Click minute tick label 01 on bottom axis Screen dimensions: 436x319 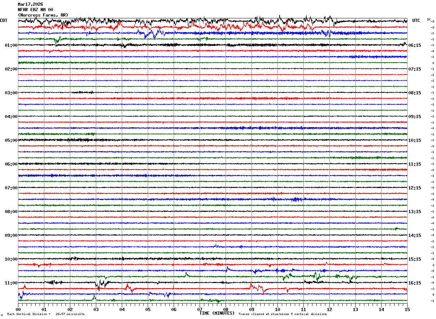[x=44, y=309]
